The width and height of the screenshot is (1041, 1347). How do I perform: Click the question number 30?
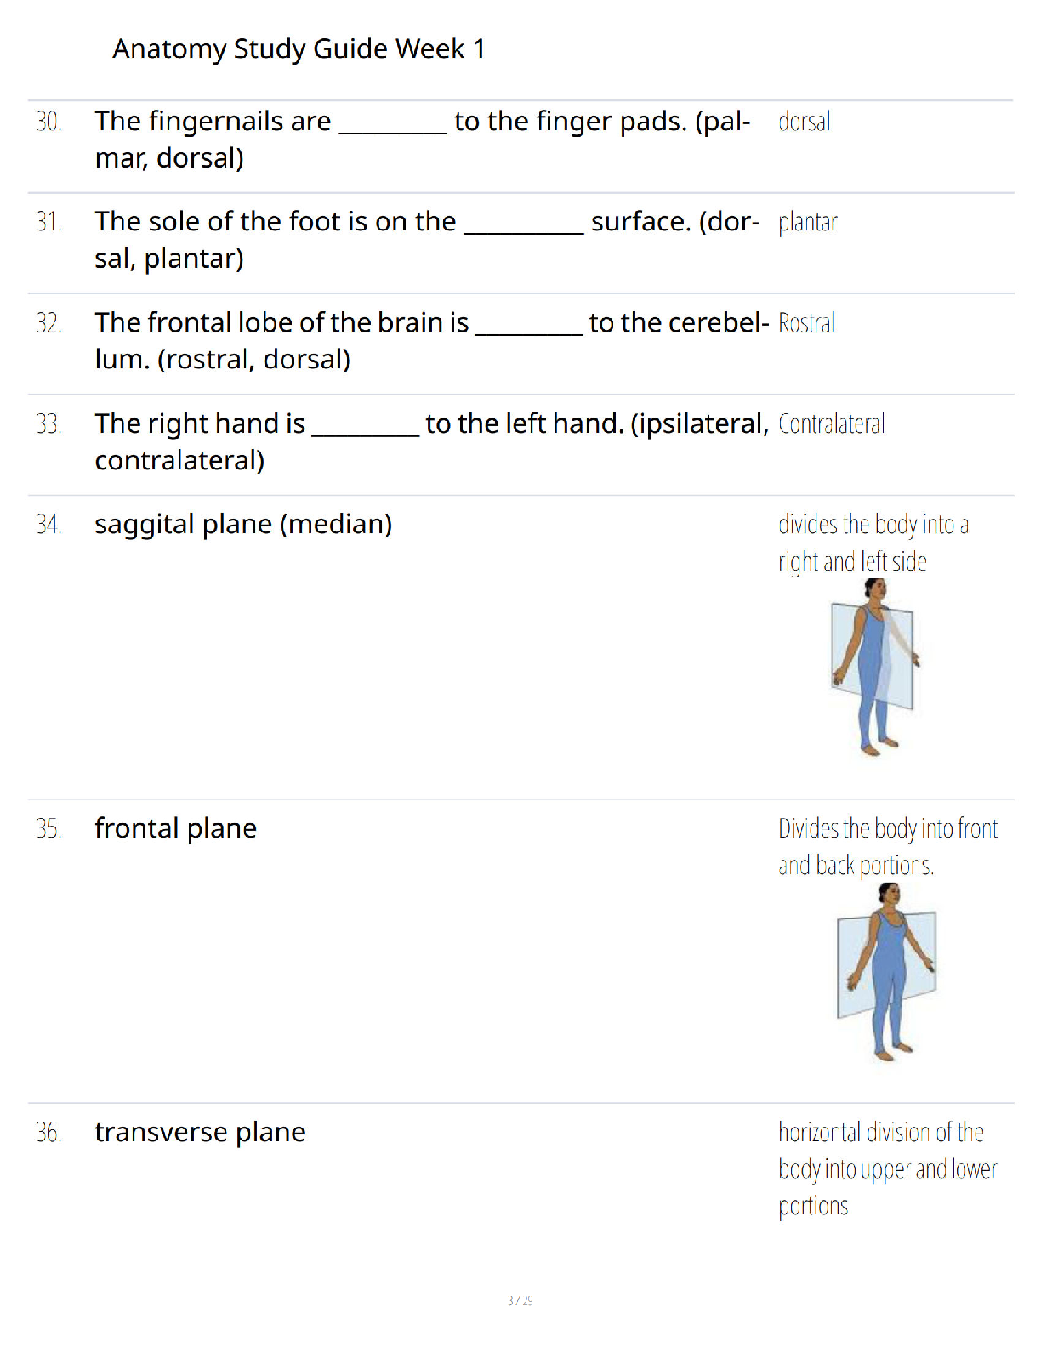coord(49,122)
